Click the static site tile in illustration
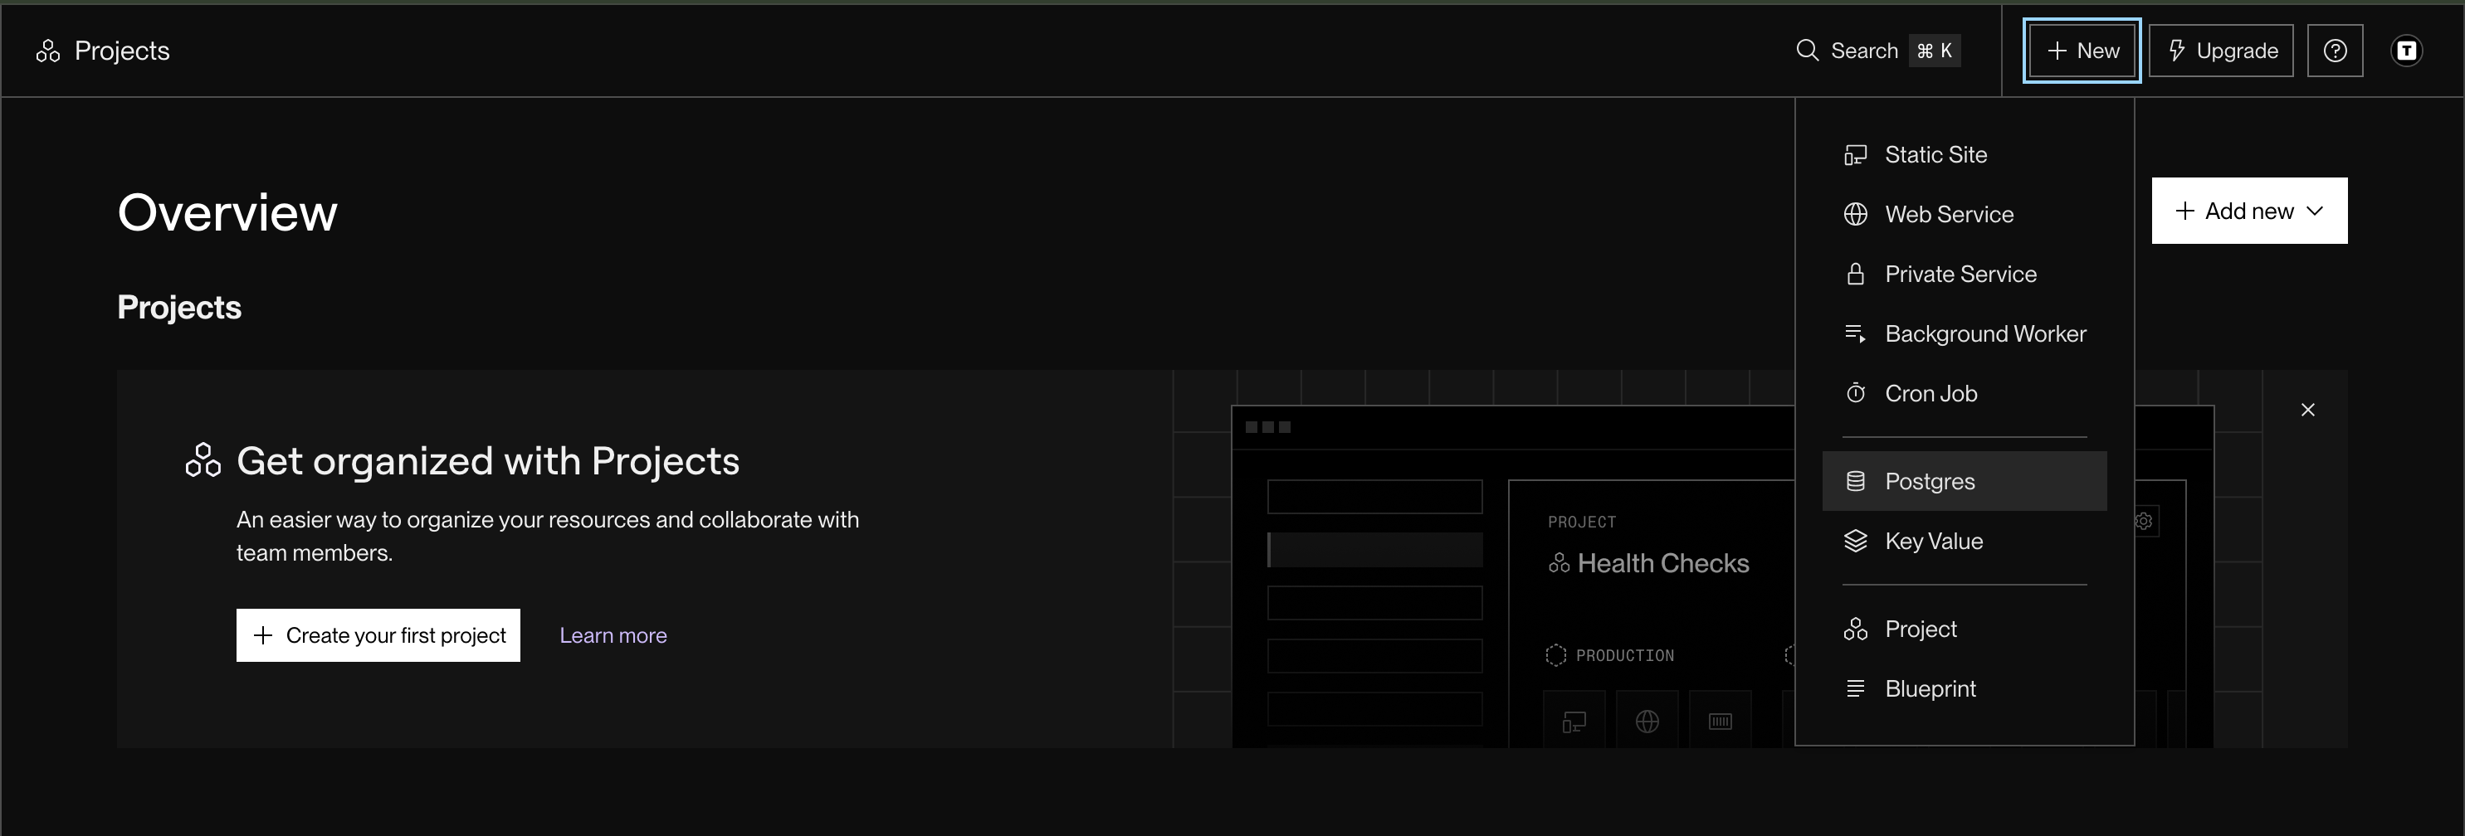 [x=1573, y=722]
